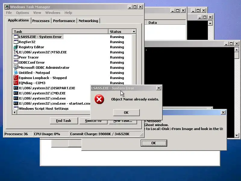This screenshot has height=181, width=241.
Task: Open the File menu
Action: [x=9, y=13]
